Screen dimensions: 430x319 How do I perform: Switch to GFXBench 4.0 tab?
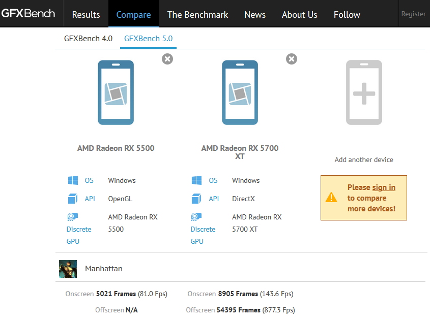coord(89,39)
